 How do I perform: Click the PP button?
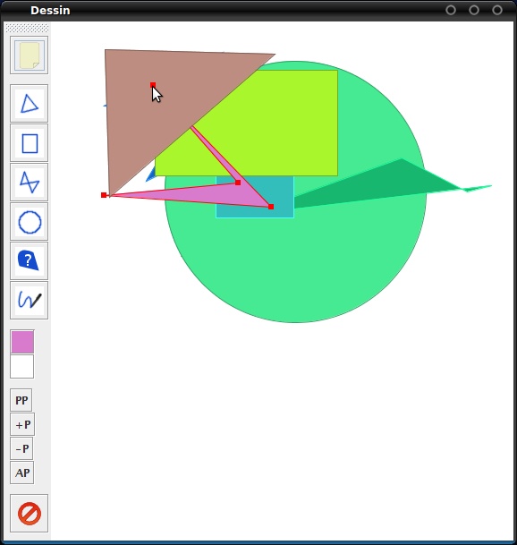pyautogui.click(x=21, y=400)
